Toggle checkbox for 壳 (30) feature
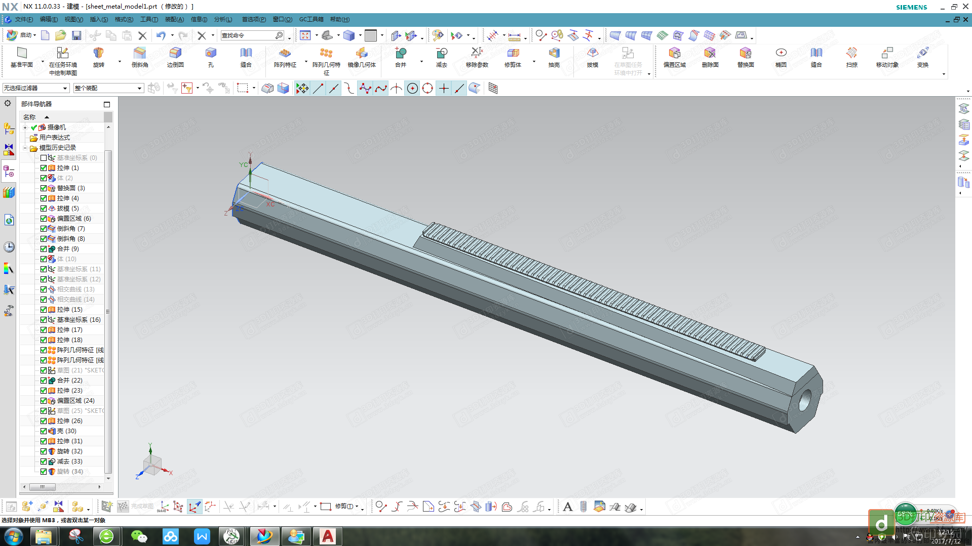 (x=44, y=431)
